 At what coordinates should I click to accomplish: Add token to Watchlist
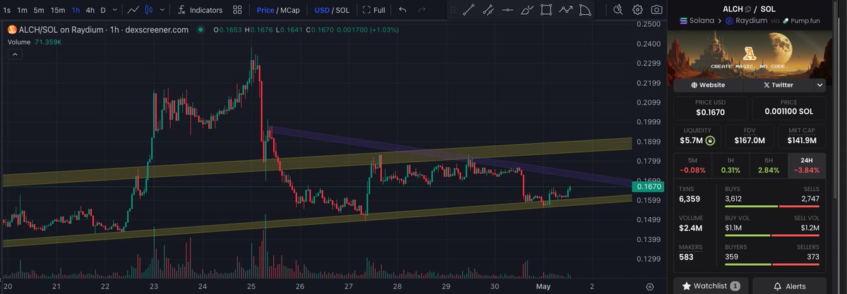pos(711,286)
